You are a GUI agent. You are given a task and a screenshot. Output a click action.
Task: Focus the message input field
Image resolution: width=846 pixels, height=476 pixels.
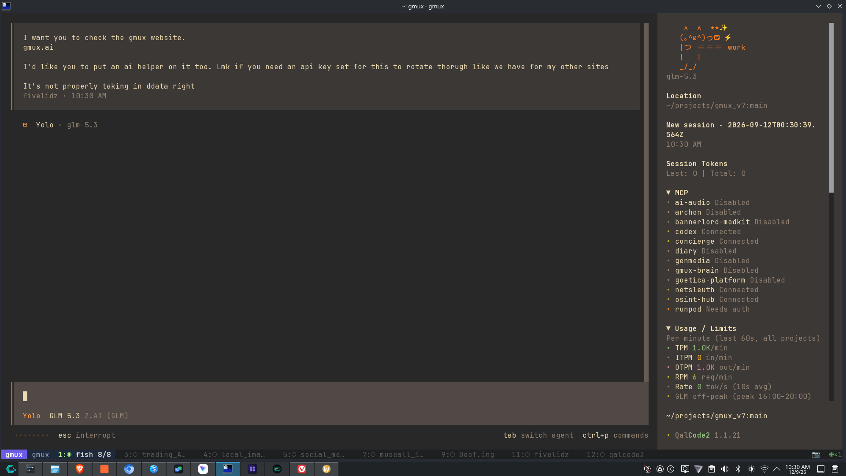(330, 396)
